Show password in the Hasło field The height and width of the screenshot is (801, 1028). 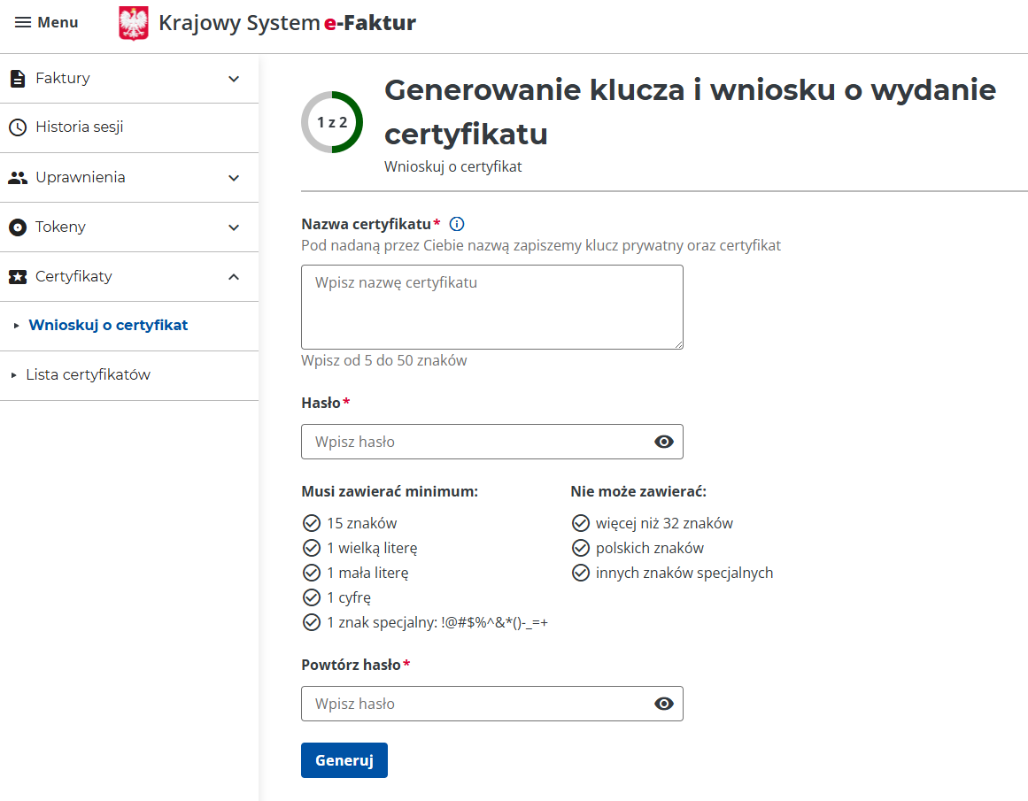point(663,442)
